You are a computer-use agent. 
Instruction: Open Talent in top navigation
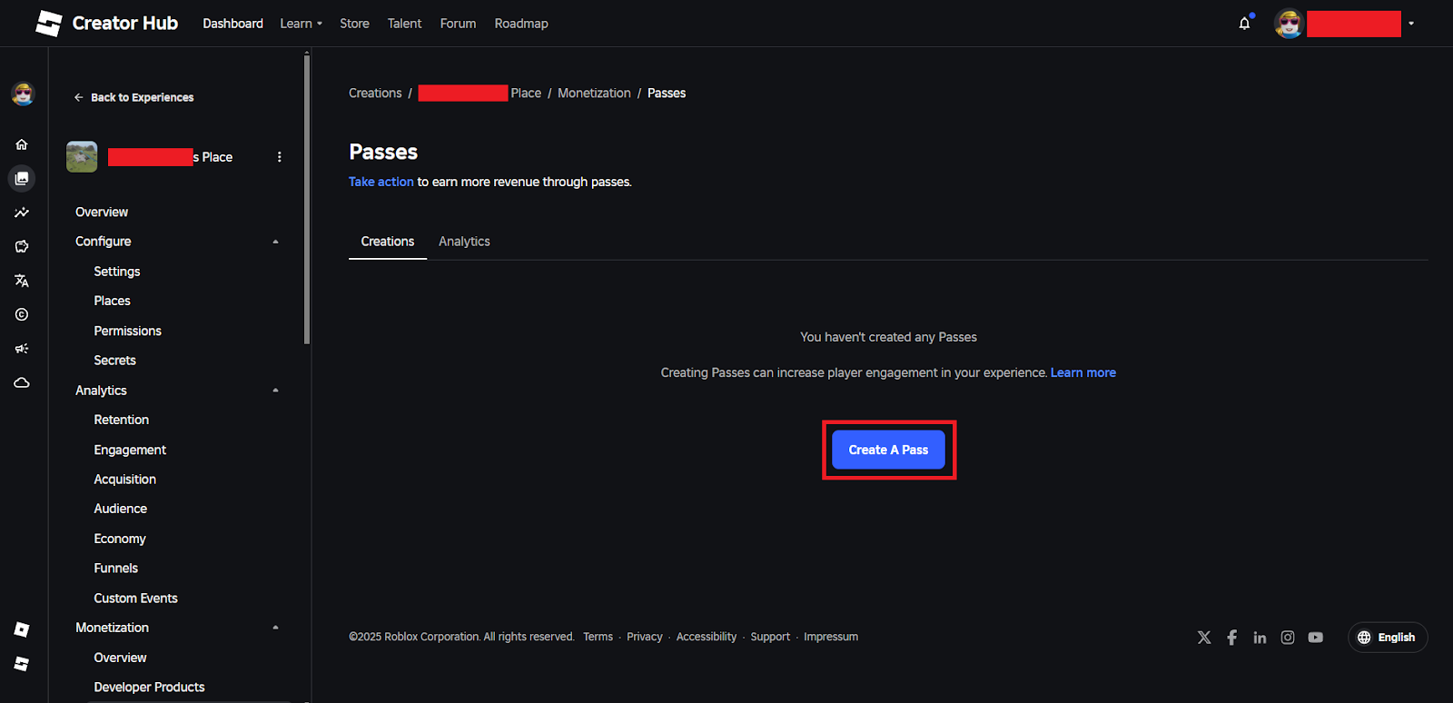pos(404,24)
